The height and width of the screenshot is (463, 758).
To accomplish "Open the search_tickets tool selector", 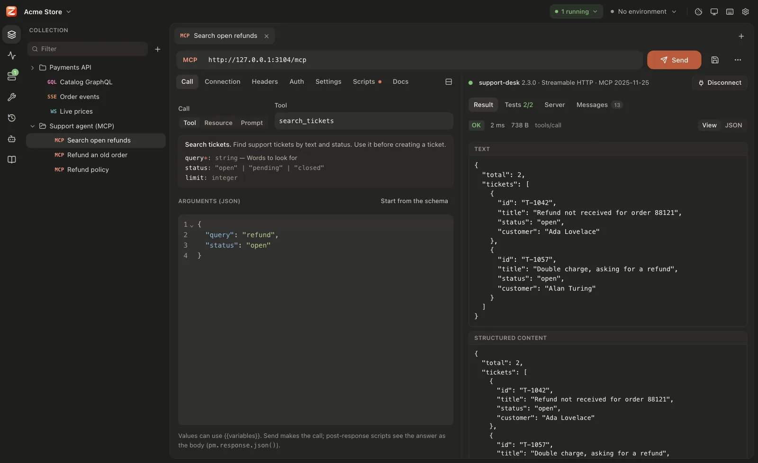I will tap(364, 121).
